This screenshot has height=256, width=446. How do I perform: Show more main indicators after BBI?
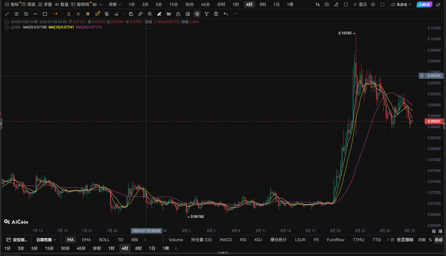point(145,240)
